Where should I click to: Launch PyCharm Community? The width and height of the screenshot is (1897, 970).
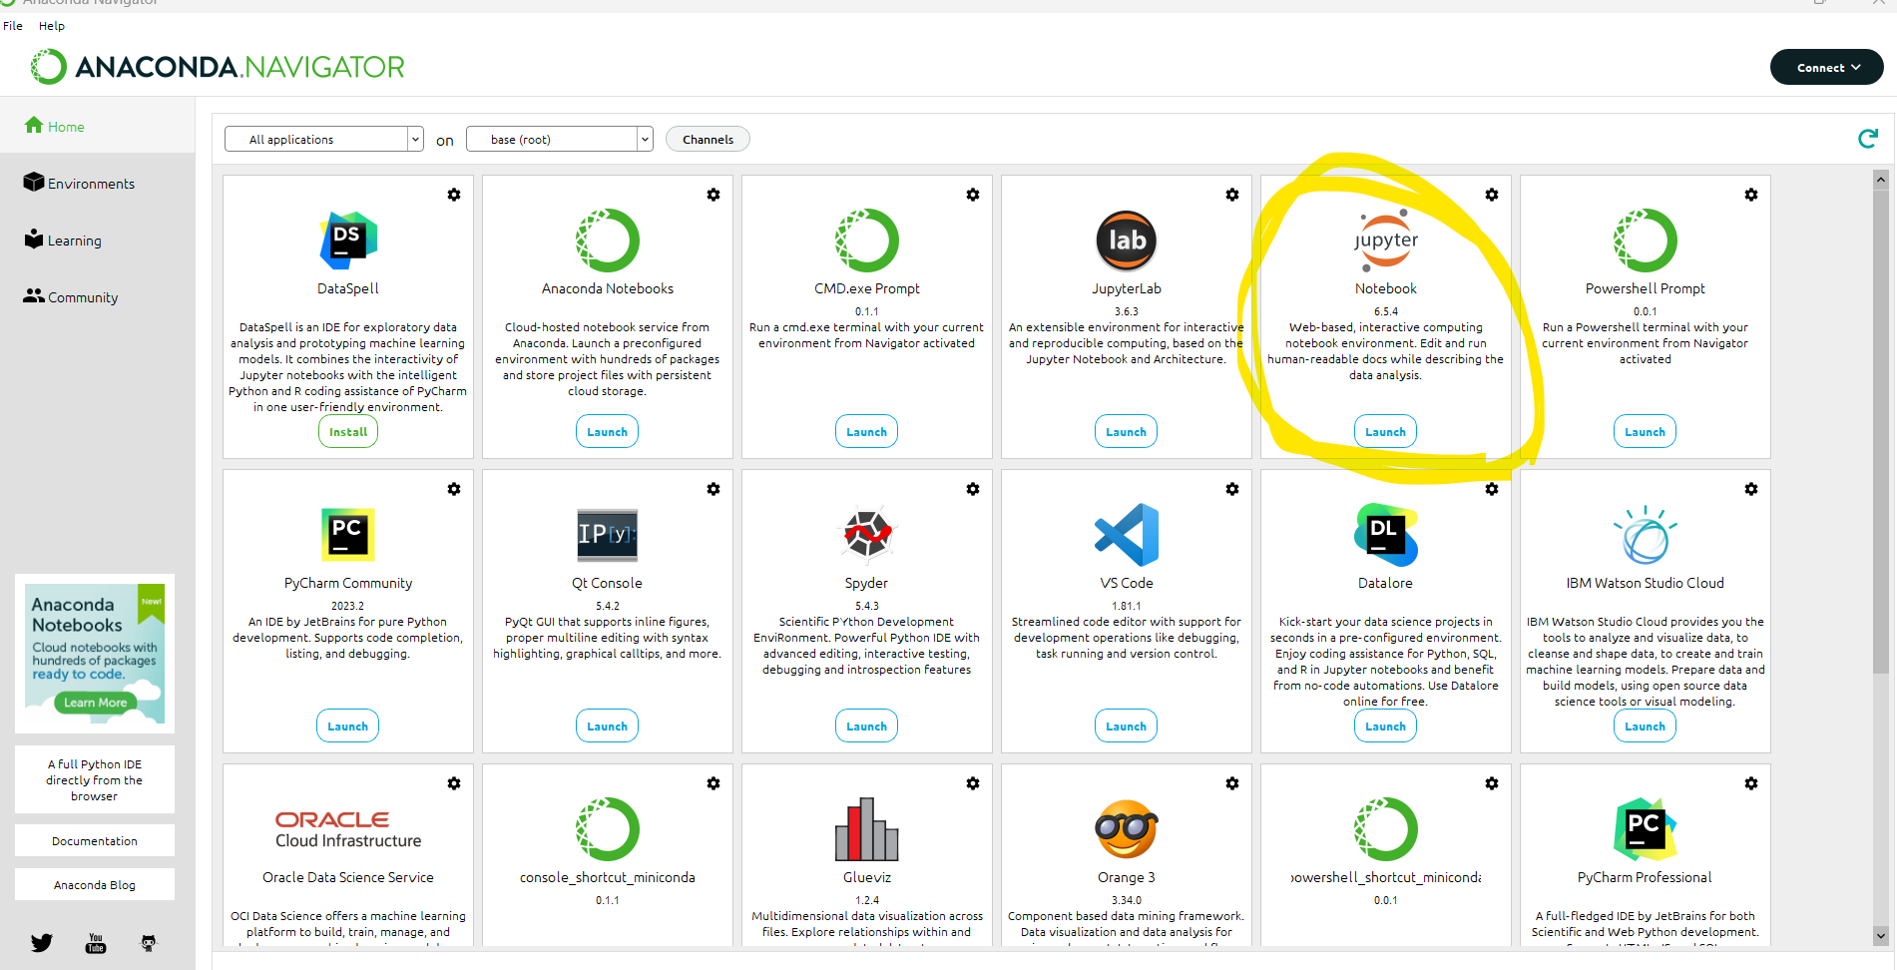point(347,727)
